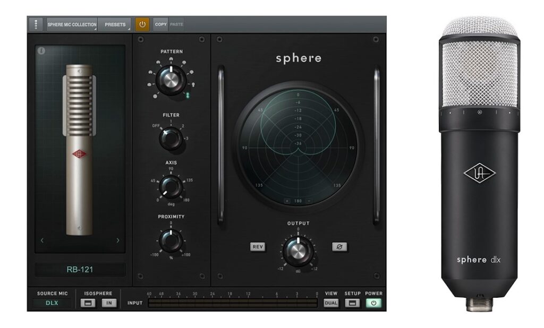Toggle the plugin power button in the toolbar
Image resolution: width=544 pixels, height=328 pixels.
(143, 24)
